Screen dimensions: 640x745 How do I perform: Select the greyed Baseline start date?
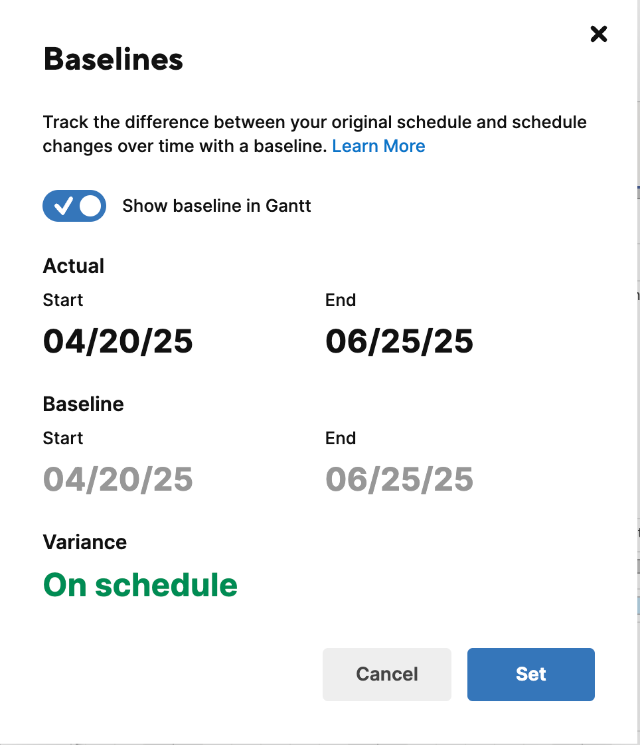pos(118,479)
